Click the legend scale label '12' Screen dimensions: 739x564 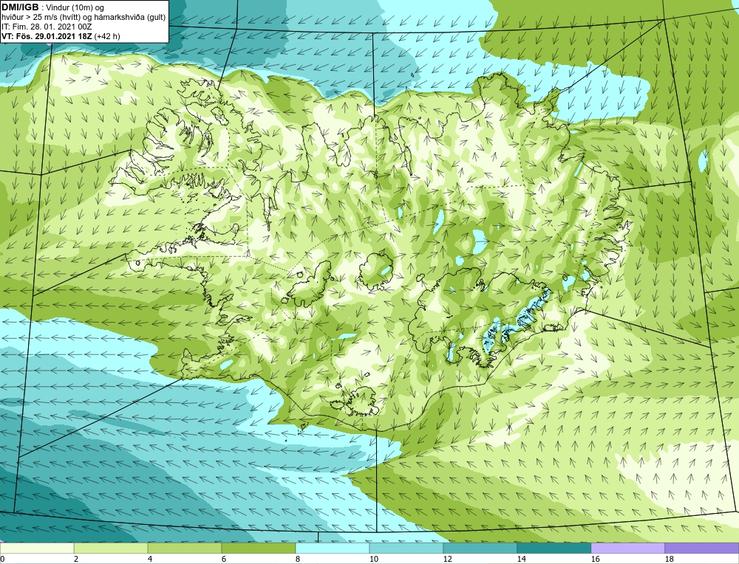(x=448, y=559)
